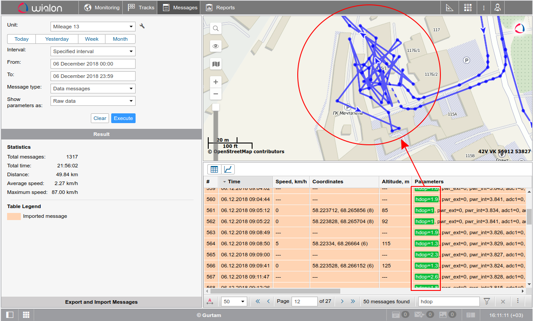
Task: Open the Reports tab
Action: coord(220,8)
